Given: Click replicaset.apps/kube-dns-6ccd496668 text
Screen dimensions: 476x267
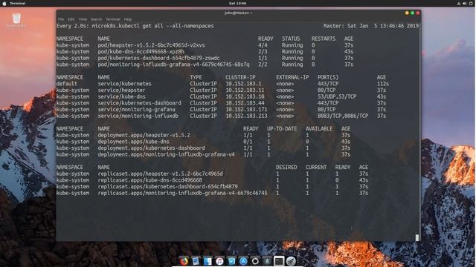Looking at the screenshot, I should pyautogui.click(x=149, y=180).
